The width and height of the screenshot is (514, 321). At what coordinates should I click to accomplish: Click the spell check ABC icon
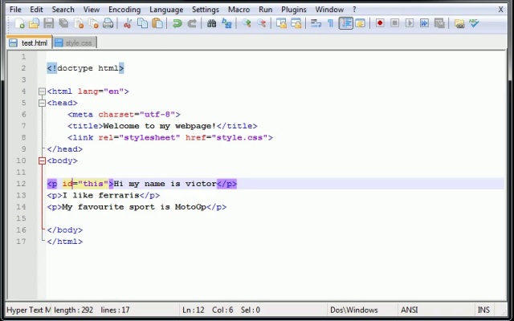click(x=474, y=24)
